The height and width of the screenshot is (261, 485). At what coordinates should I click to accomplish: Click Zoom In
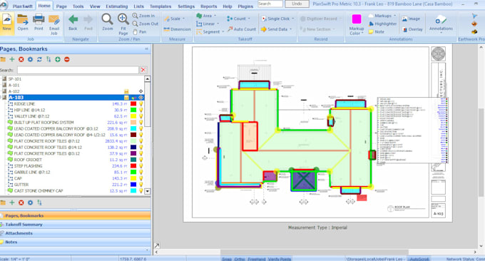click(x=143, y=16)
